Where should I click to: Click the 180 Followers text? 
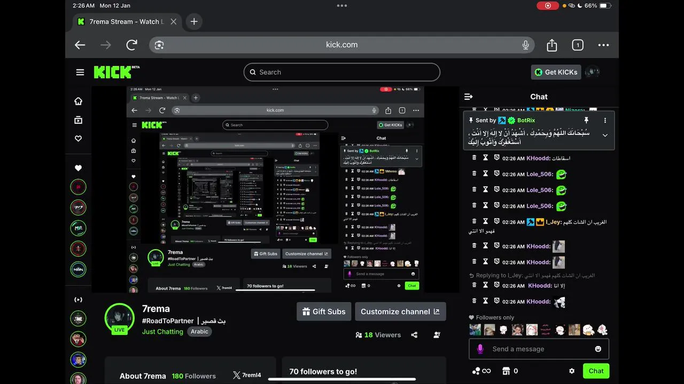coord(194,376)
